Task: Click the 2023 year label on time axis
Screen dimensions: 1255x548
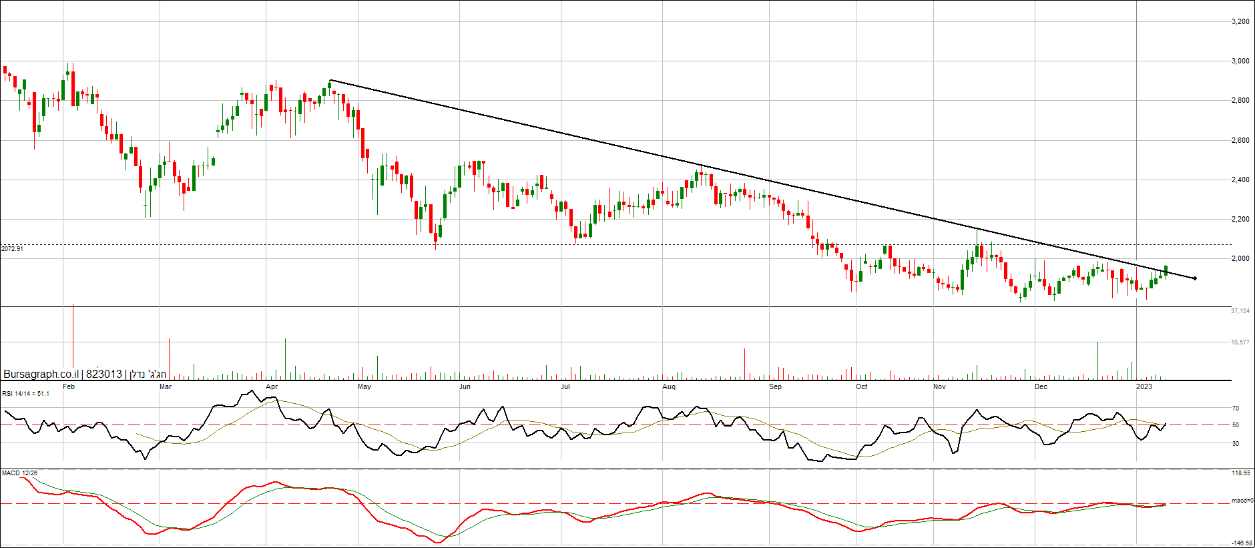Action: click(x=1144, y=386)
